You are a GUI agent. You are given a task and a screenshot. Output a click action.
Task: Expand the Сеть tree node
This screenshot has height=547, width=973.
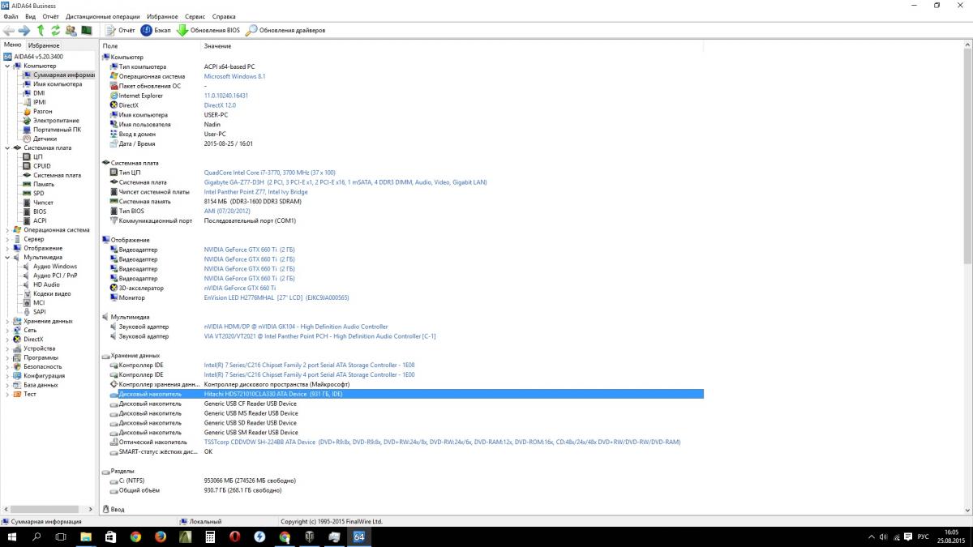pos(7,330)
